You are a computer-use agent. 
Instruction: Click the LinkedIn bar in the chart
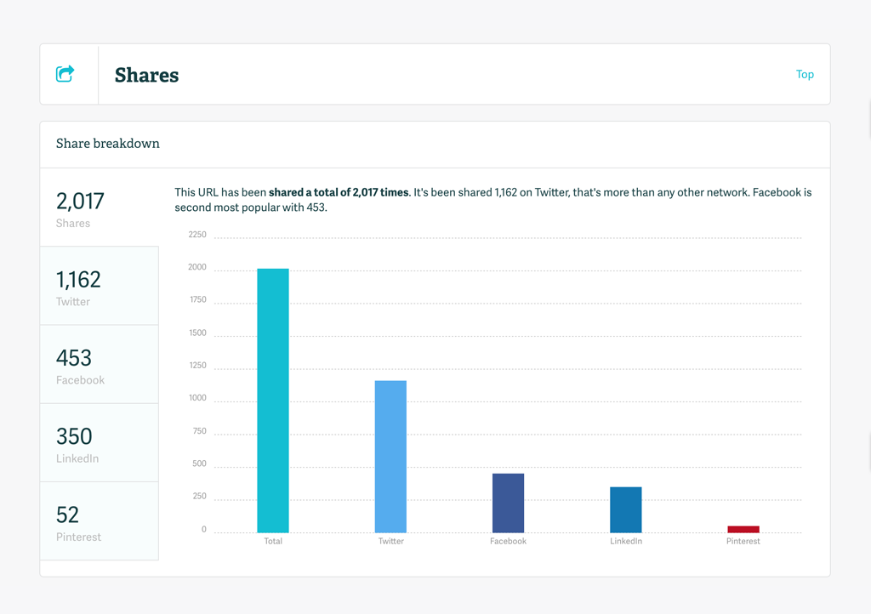click(625, 509)
